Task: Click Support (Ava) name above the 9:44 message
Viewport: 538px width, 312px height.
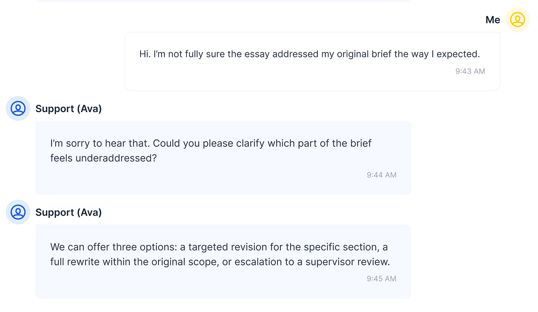Action: [x=68, y=109]
